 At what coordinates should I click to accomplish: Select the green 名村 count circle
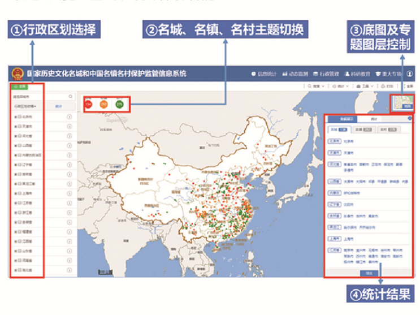119,103
